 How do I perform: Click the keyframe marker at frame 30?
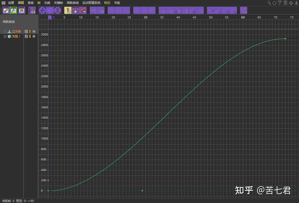142,191
